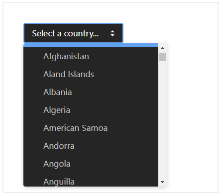221x195 pixels.
Task: Open the "Select a country..." dropdown
Action: (73, 33)
